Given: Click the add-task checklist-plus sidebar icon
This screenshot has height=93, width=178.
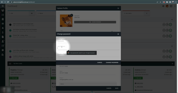Looking at the screenshot, I should (3, 46).
